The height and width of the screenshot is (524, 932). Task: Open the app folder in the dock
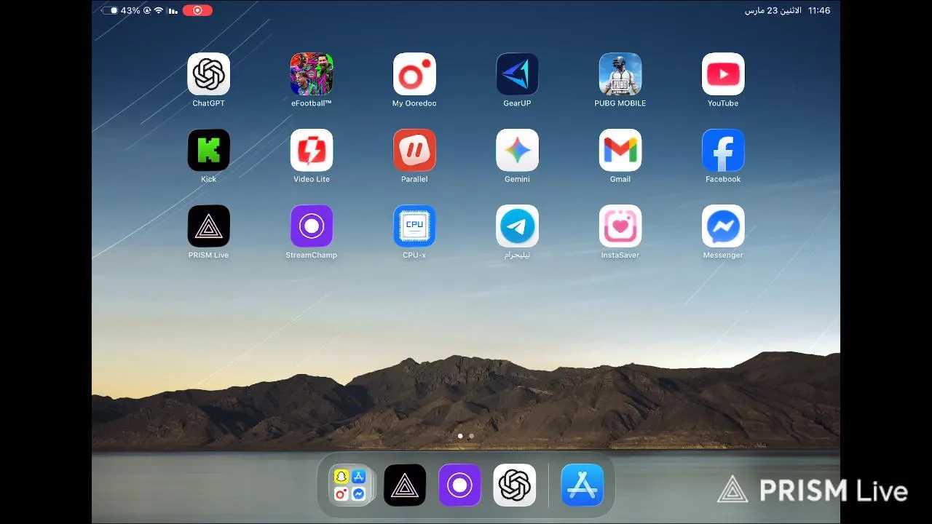click(350, 485)
